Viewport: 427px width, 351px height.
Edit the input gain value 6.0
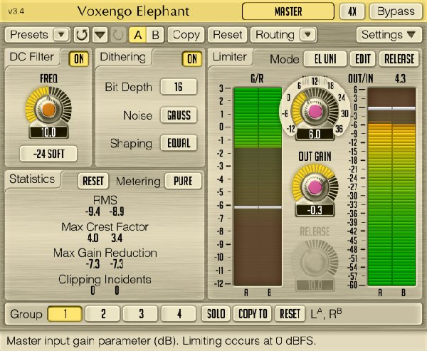315,134
